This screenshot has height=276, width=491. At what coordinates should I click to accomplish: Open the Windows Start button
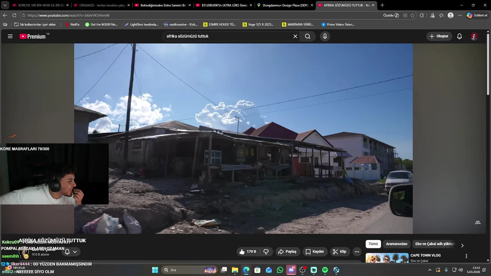coord(155,270)
